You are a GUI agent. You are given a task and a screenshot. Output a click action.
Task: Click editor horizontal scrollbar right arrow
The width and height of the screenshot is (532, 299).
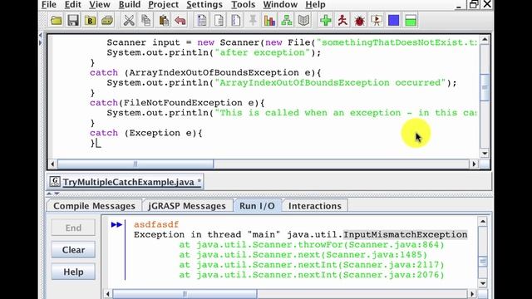click(474, 164)
